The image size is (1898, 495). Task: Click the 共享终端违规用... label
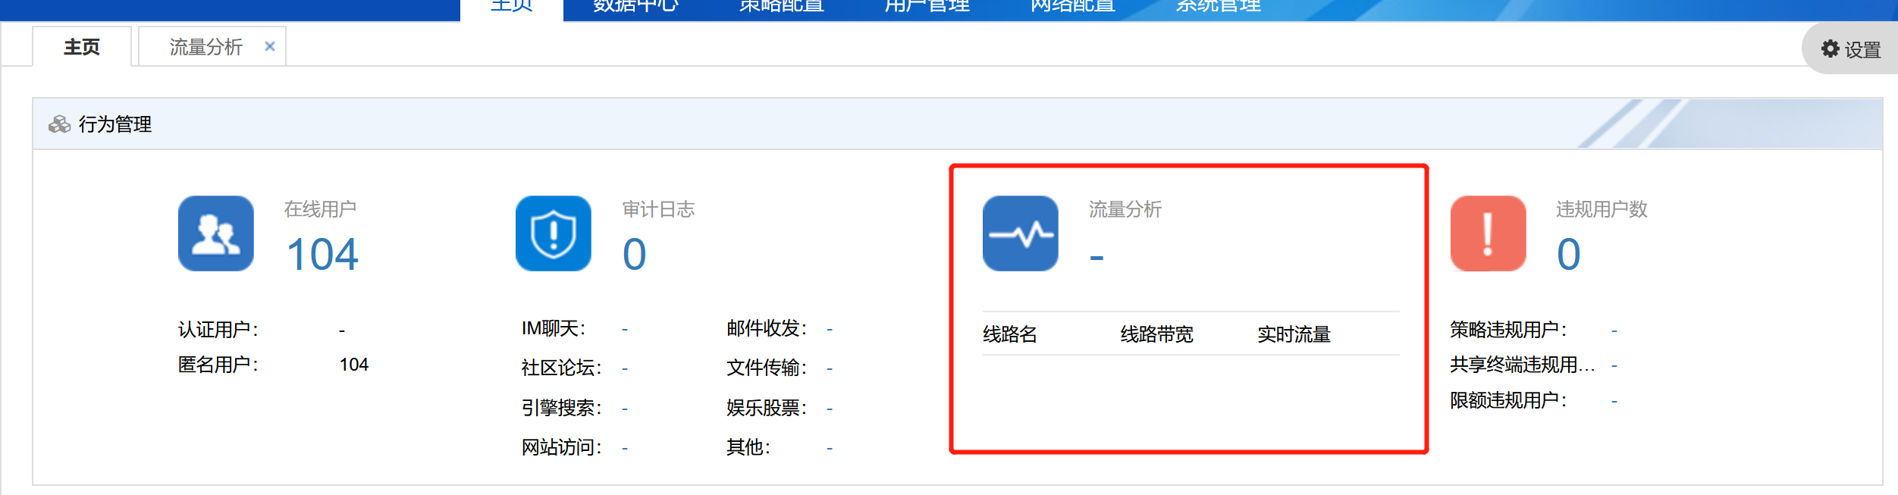click(1523, 365)
